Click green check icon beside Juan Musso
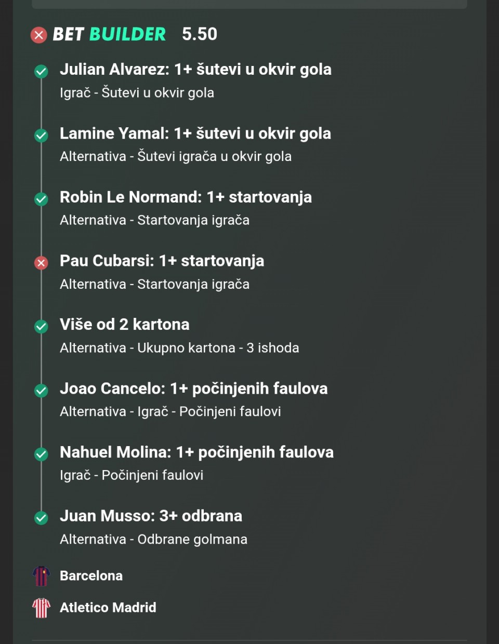Image resolution: width=499 pixels, height=644 pixels. pyautogui.click(x=41, y=518)
